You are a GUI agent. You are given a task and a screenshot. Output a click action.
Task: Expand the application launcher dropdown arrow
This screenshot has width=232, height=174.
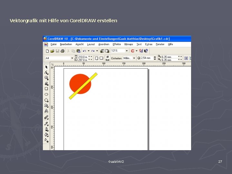point(137,51)
